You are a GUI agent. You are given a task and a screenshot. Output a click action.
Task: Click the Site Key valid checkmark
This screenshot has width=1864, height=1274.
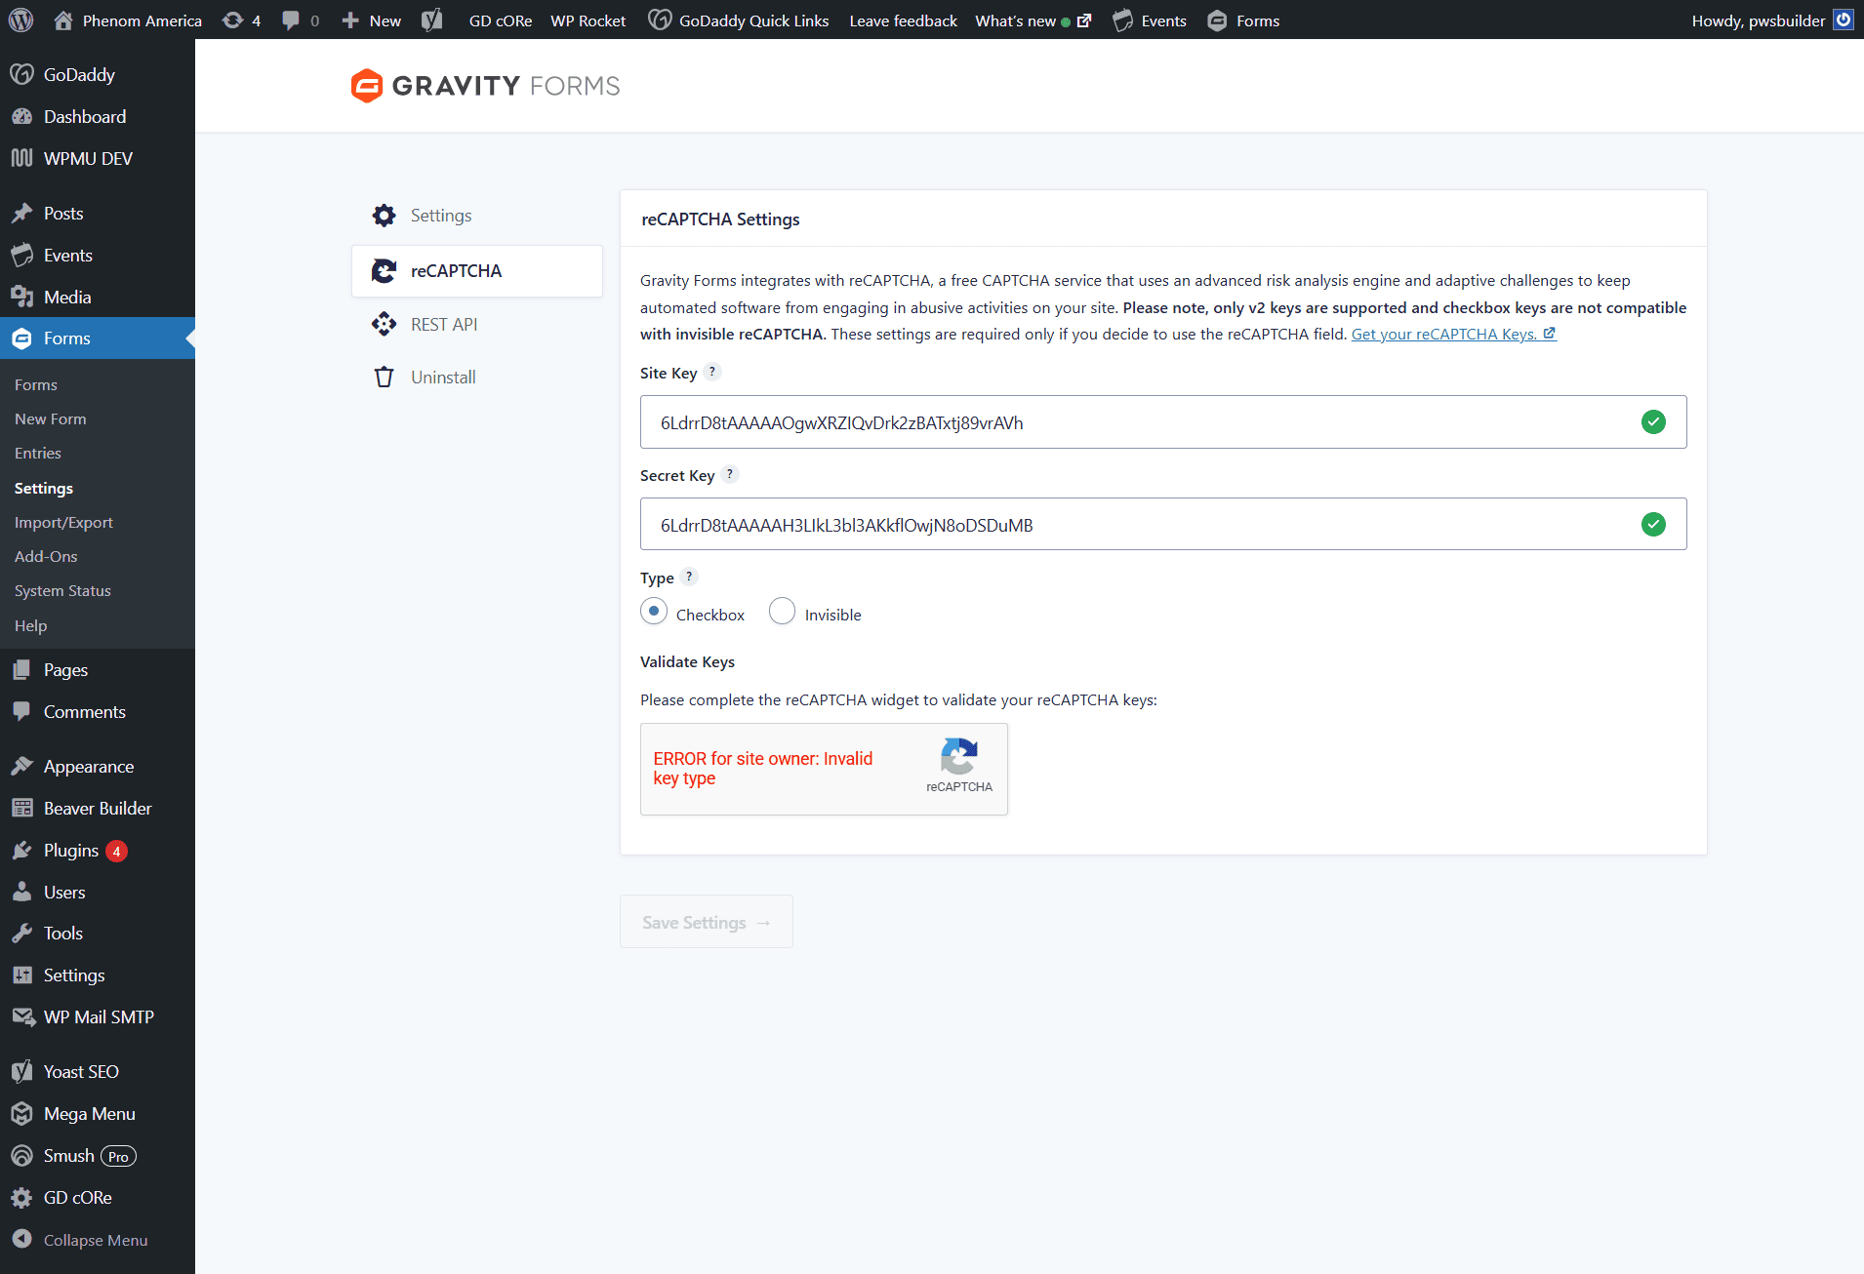click(1653, 422)
